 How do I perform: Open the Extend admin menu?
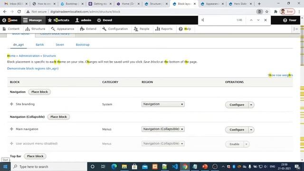[88, 29]
